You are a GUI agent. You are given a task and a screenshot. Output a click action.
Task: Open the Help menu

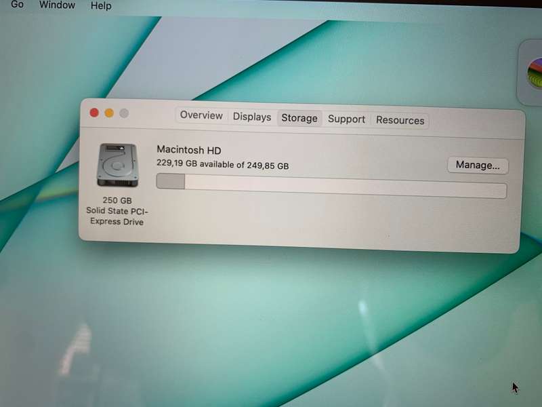point(101,5)
